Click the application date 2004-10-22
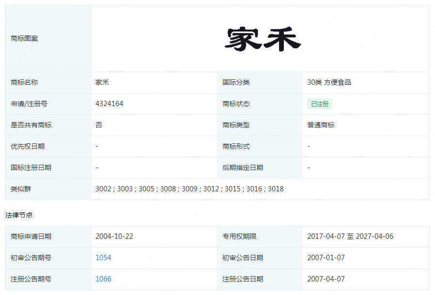 (x=114, y=236)
